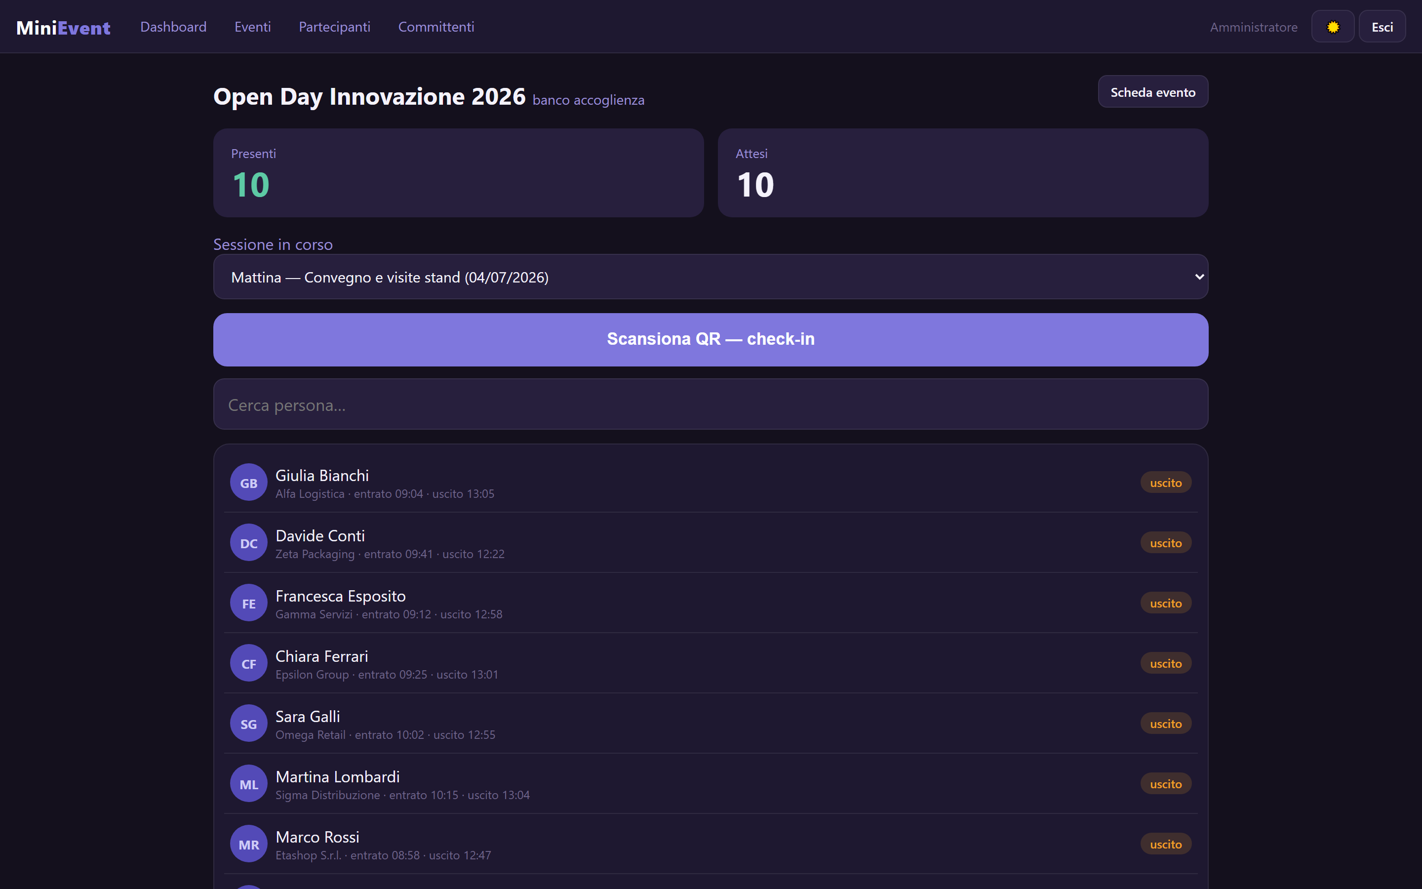
Task: Open the Sessione in corso dropdown
Action: point(711,277)
